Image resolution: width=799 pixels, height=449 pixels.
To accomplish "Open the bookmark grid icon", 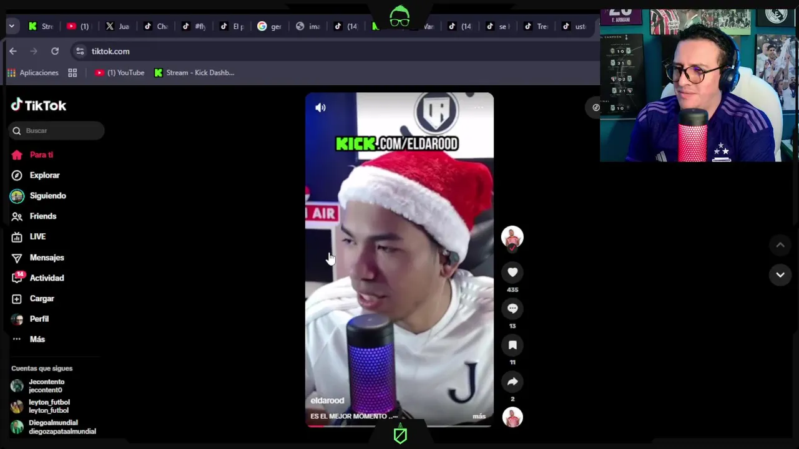I will [72, 73].
